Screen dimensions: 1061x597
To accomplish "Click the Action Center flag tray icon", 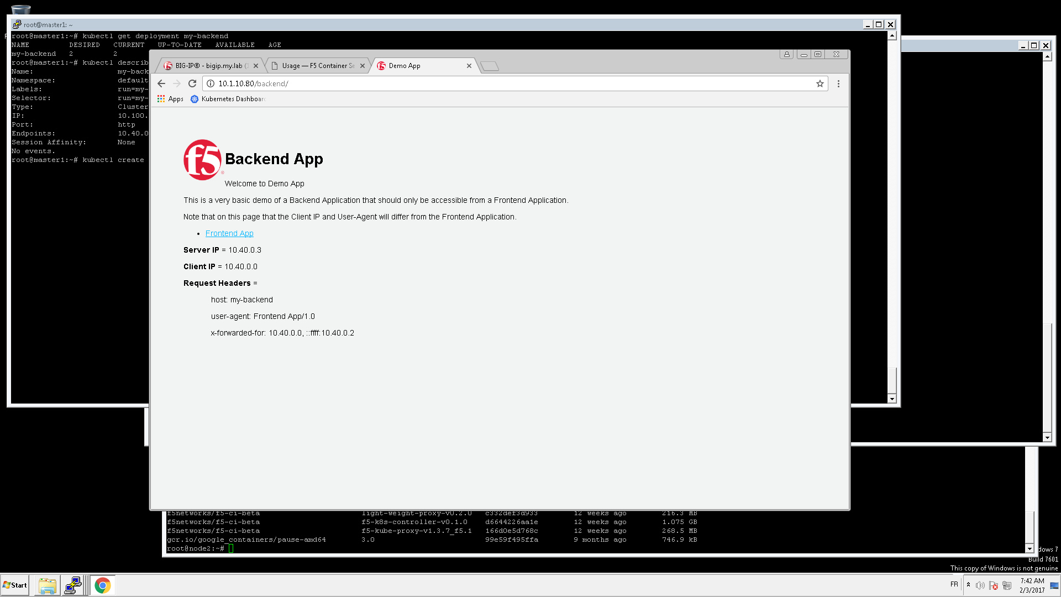I will [x=994, y=585].
